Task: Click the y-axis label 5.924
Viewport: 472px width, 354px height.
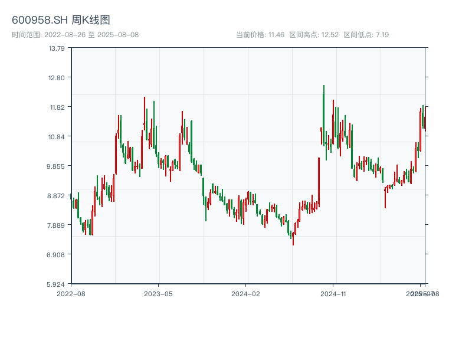Action: coord(55,284)
